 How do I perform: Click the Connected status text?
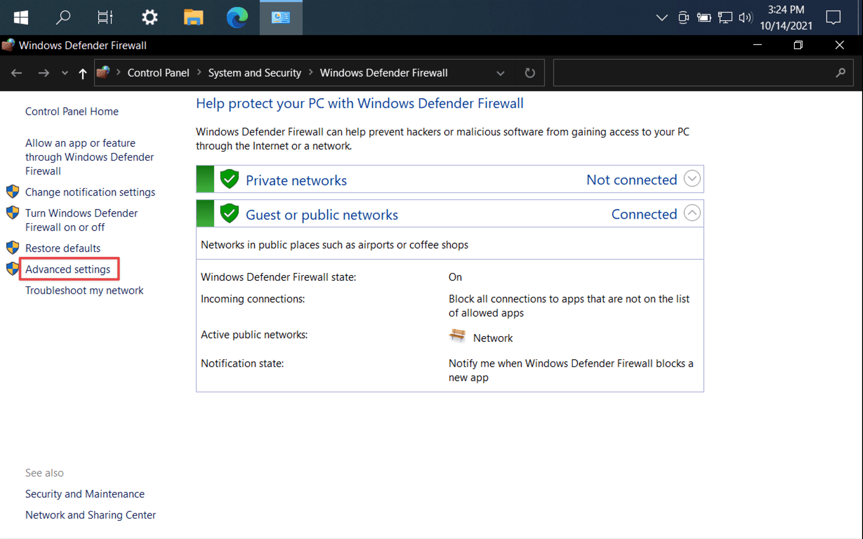coord(644,214)
